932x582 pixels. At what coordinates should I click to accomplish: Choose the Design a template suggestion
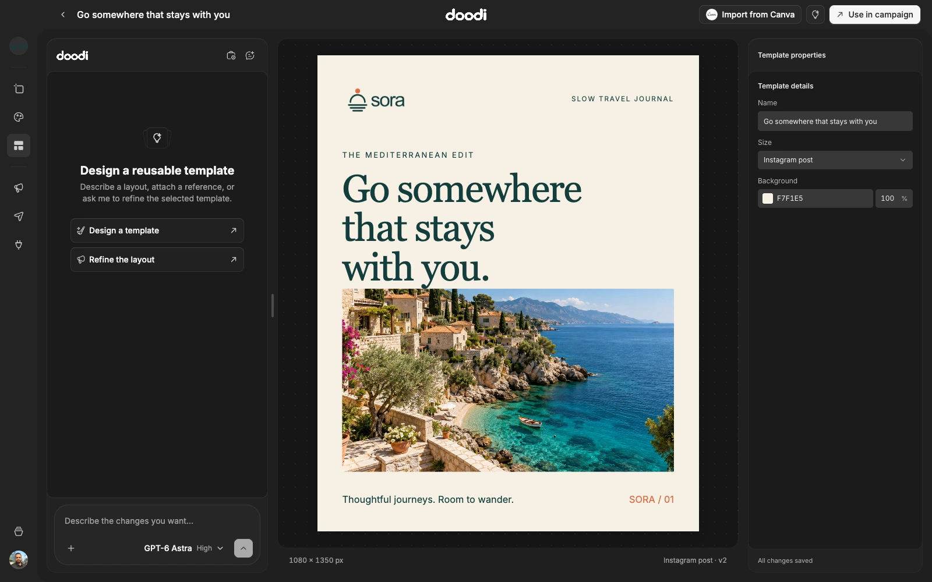pos(157,230)
